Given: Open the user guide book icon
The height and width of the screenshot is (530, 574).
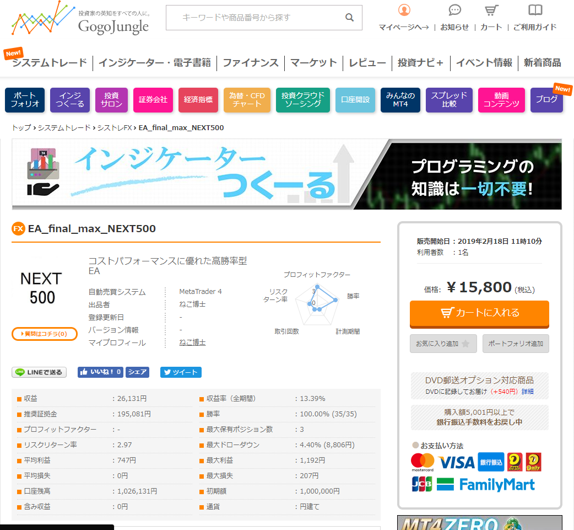Looking at the screenshot, I should pos(535,10).
